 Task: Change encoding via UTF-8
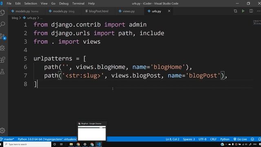pyautogui.click(x=202, y=139)
